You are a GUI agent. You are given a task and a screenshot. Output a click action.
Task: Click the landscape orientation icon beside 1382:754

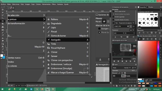pos(134,26)
